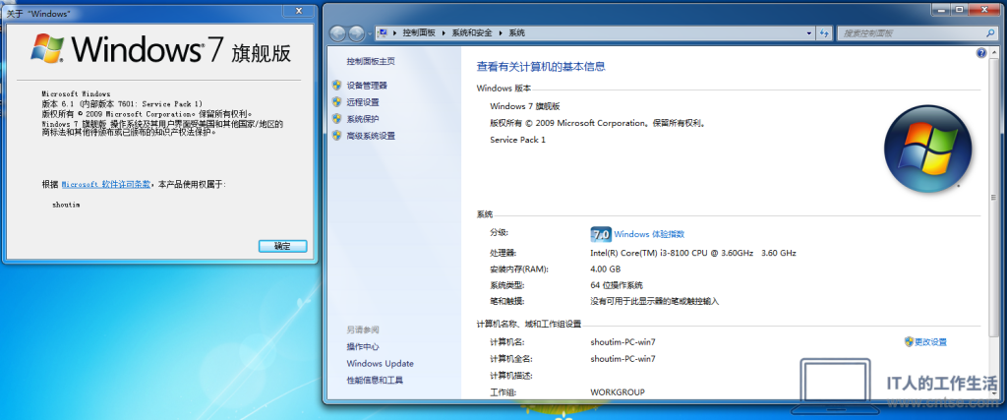
Task: Go to 系统和安全 in the address breadcrumb
Action: (x=472, y=32)
